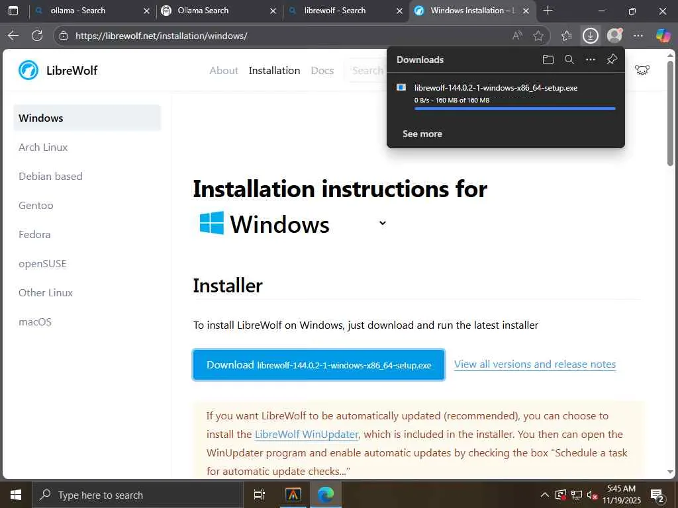The height and width of the screenshot is (508, 678).
Task: Show hidden system tray icons
Action: [544, 495]
